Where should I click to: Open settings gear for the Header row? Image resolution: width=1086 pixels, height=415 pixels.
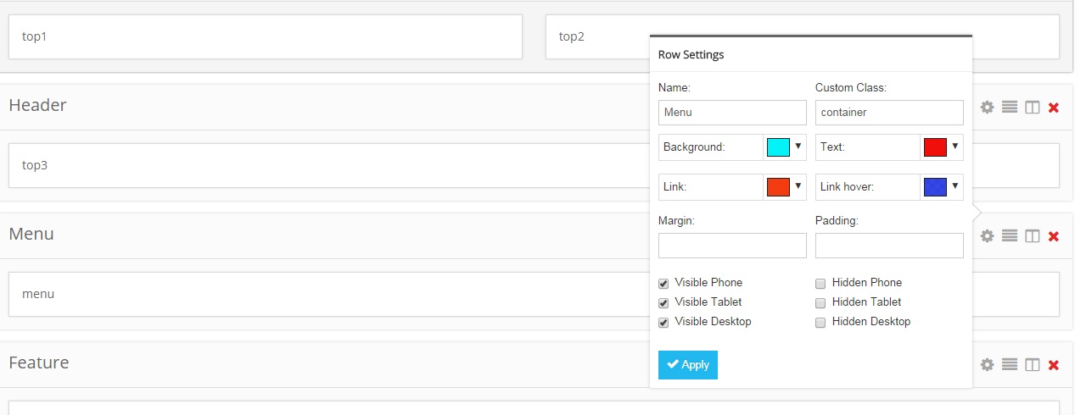[x=987, y=108]
